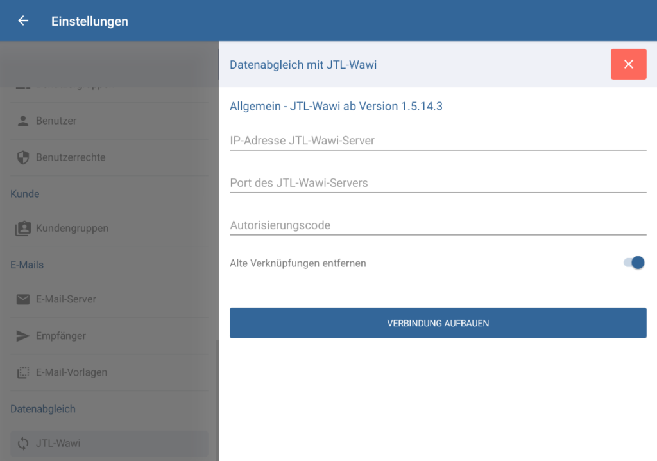This screenshot has width=657, height=461.
Task: Click the Benutzer person icon
Action: [22, 120]
